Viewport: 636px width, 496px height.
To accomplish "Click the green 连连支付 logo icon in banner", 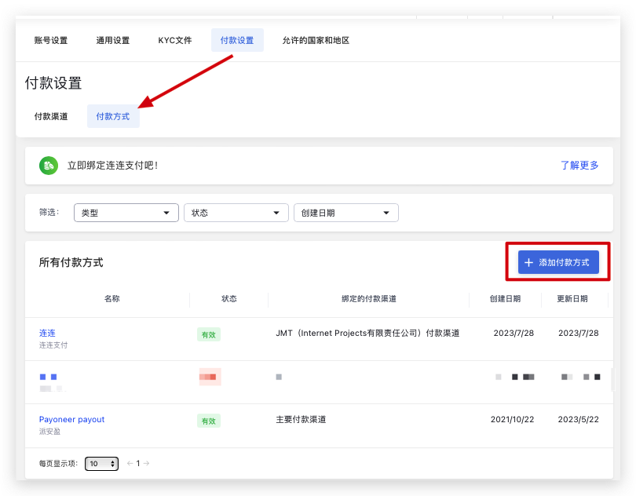I will pyautogui.click(x=48, y=166).
